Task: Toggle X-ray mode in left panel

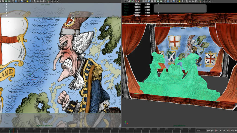Action: tap(52, 1)
